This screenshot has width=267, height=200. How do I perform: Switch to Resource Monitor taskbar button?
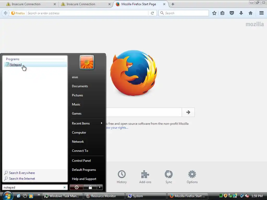[x=104, y=196]
